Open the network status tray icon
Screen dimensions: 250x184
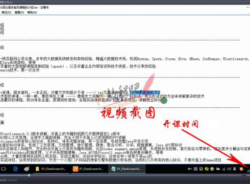[224, 169]
